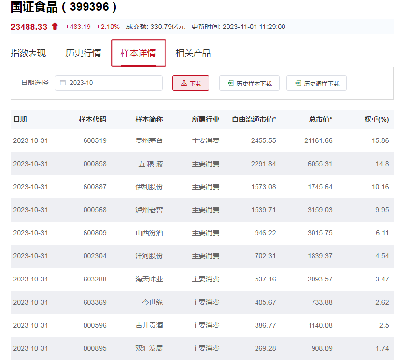
Task: Select the 样本详情 tab
Action: [x=139, y=53]
